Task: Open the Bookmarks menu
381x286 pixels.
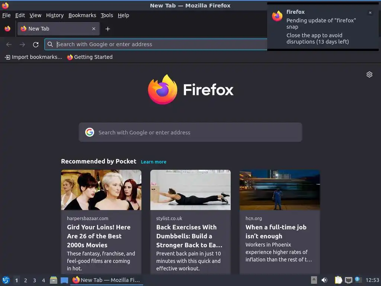Action: (82, 15)
